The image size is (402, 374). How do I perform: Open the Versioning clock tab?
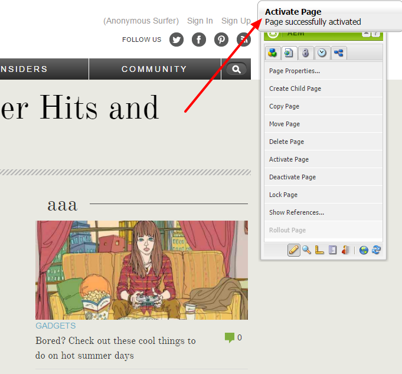point(322,53)
